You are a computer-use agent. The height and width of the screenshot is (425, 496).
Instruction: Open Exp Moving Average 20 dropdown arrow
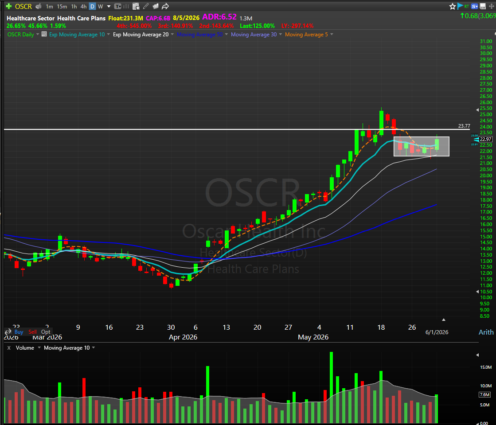(x=172, y=34)
